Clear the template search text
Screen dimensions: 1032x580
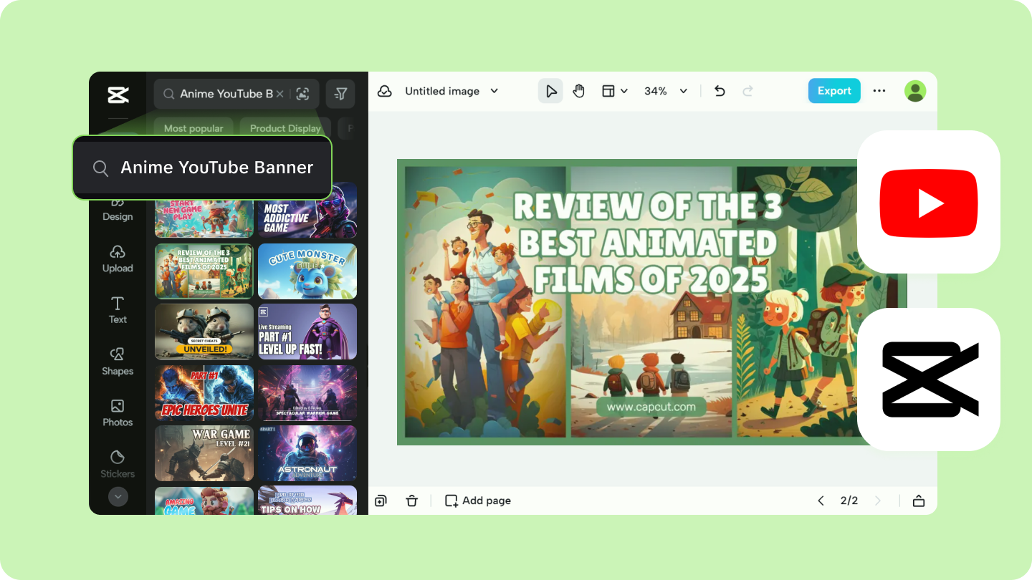280,94
